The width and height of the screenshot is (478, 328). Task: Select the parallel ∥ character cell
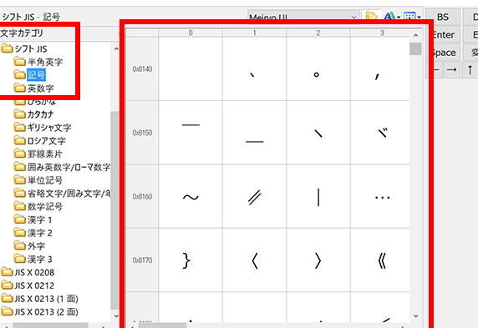[x=255, y=196]
